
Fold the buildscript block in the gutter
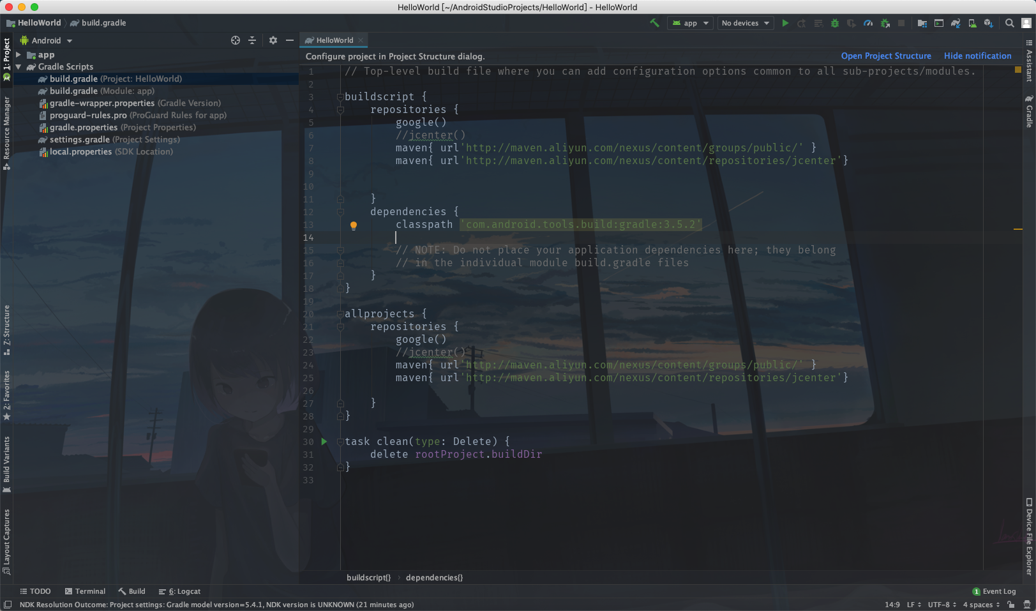340,97
